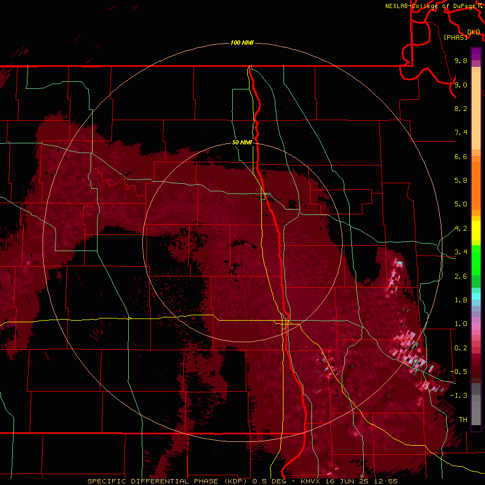This screenshot has width=485, height=485.
Task: Click the 8.2 scale value
Action: click(x=461, y=108)
